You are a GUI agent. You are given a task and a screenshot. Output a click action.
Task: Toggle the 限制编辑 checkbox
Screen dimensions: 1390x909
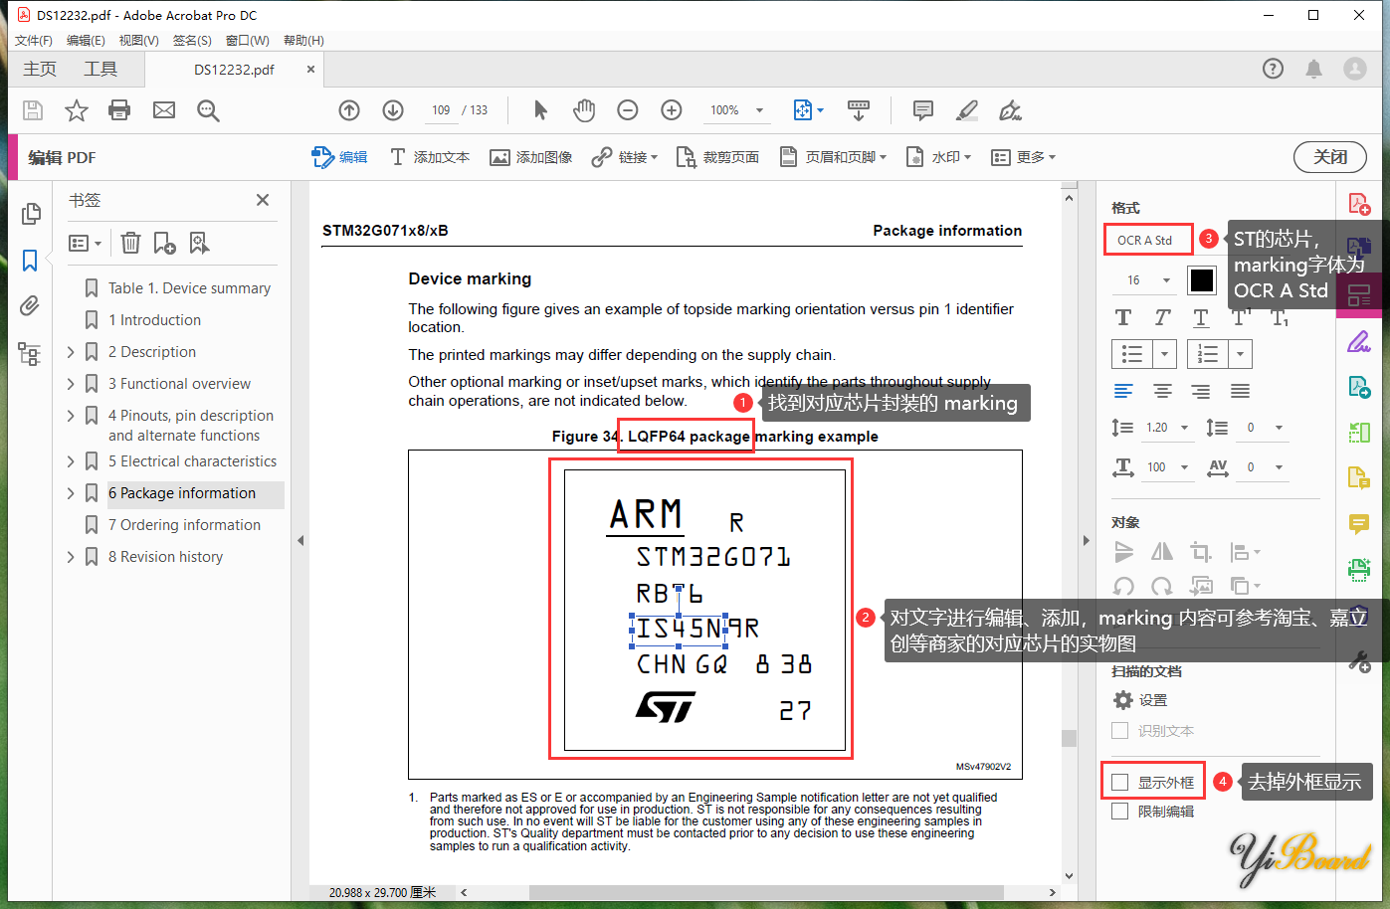click(x=1119, y=812)
